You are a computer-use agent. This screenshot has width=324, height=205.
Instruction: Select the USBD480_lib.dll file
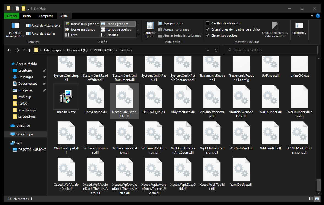(154, 99)
